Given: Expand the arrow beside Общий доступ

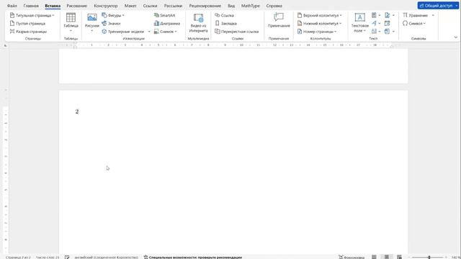Looking at the screenshot, I should click(456, 6).
